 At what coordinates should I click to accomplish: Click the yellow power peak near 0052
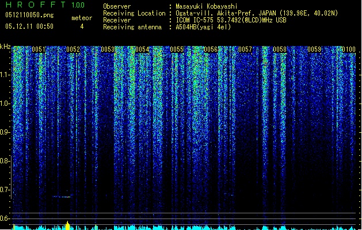click(67, 225)
